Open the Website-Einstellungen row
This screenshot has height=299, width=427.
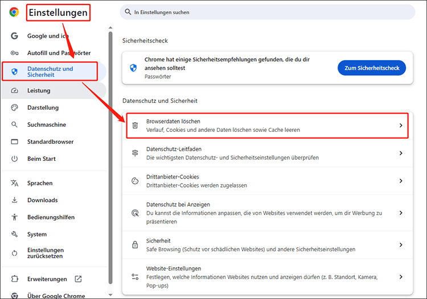(268, 277)
